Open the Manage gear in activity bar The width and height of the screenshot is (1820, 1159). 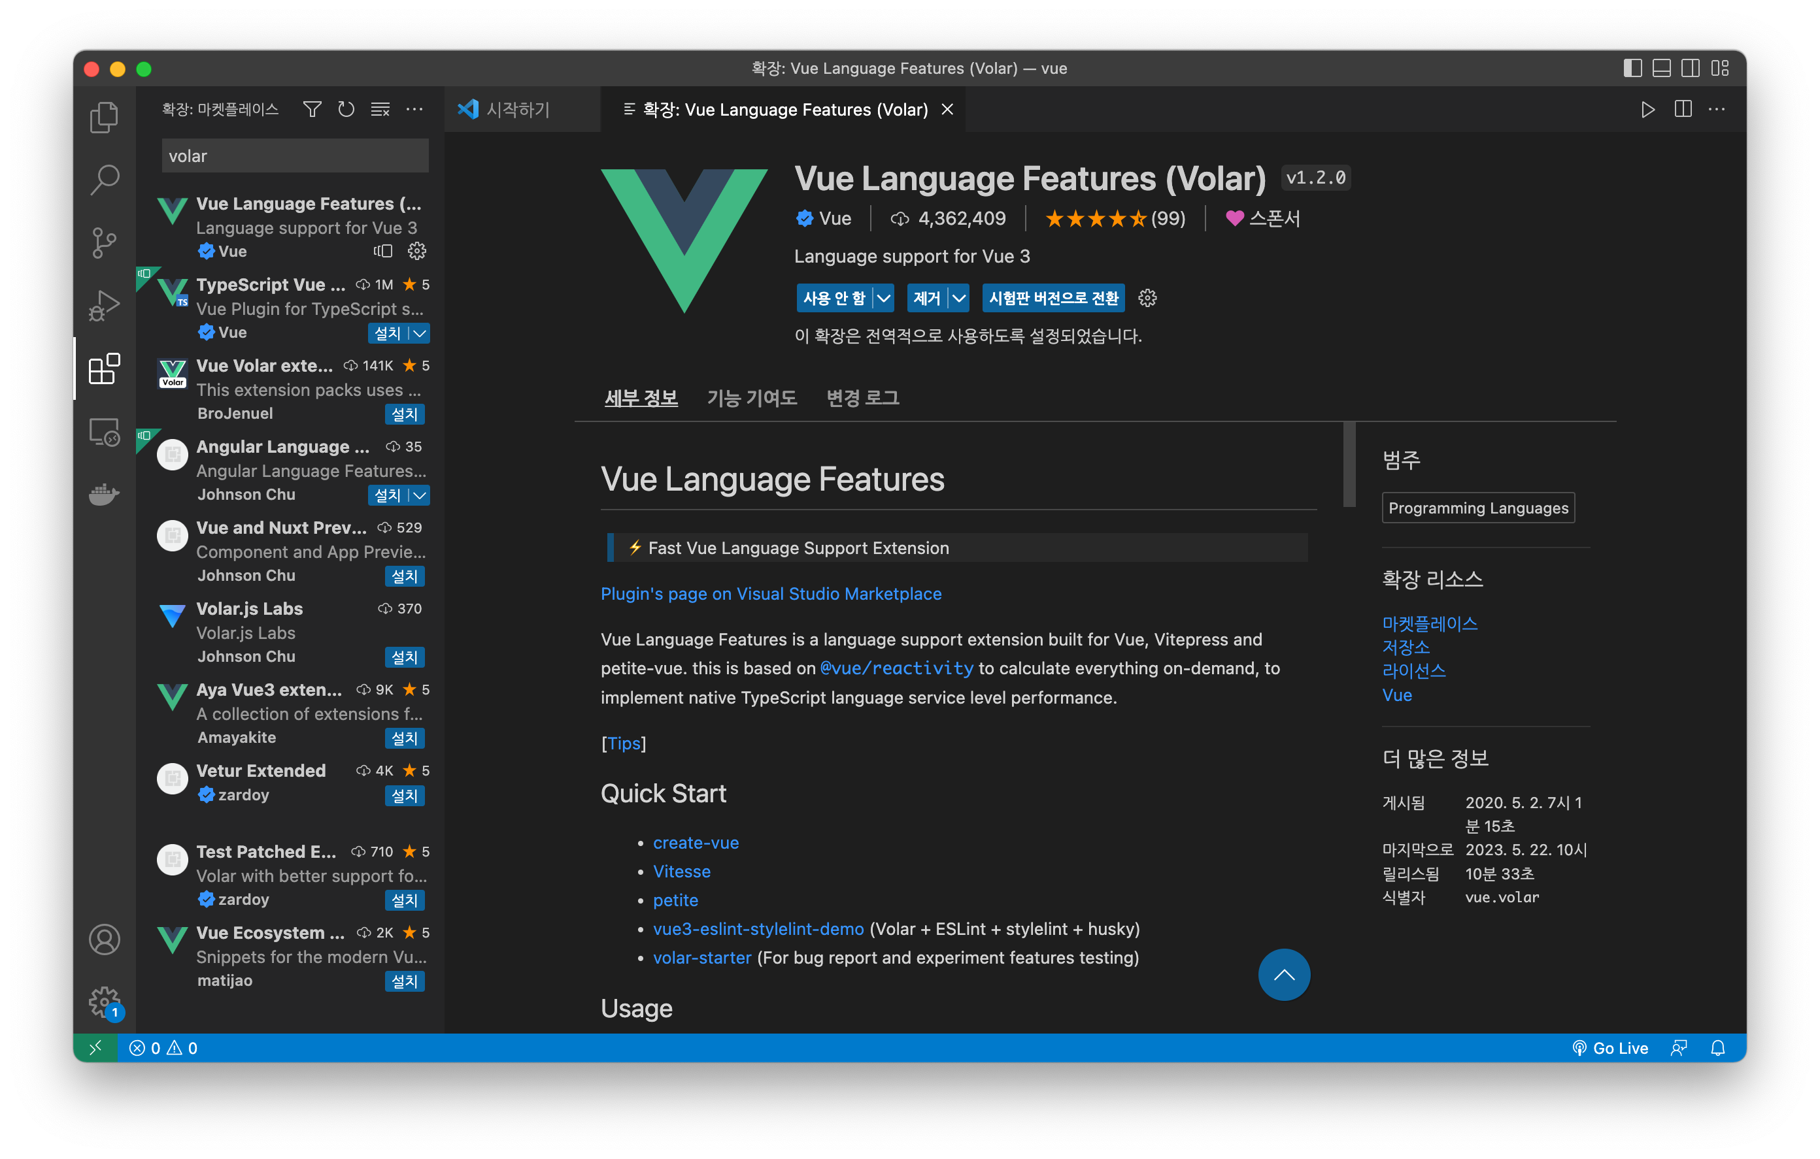pyautogui.click(x=105, y=1002)
